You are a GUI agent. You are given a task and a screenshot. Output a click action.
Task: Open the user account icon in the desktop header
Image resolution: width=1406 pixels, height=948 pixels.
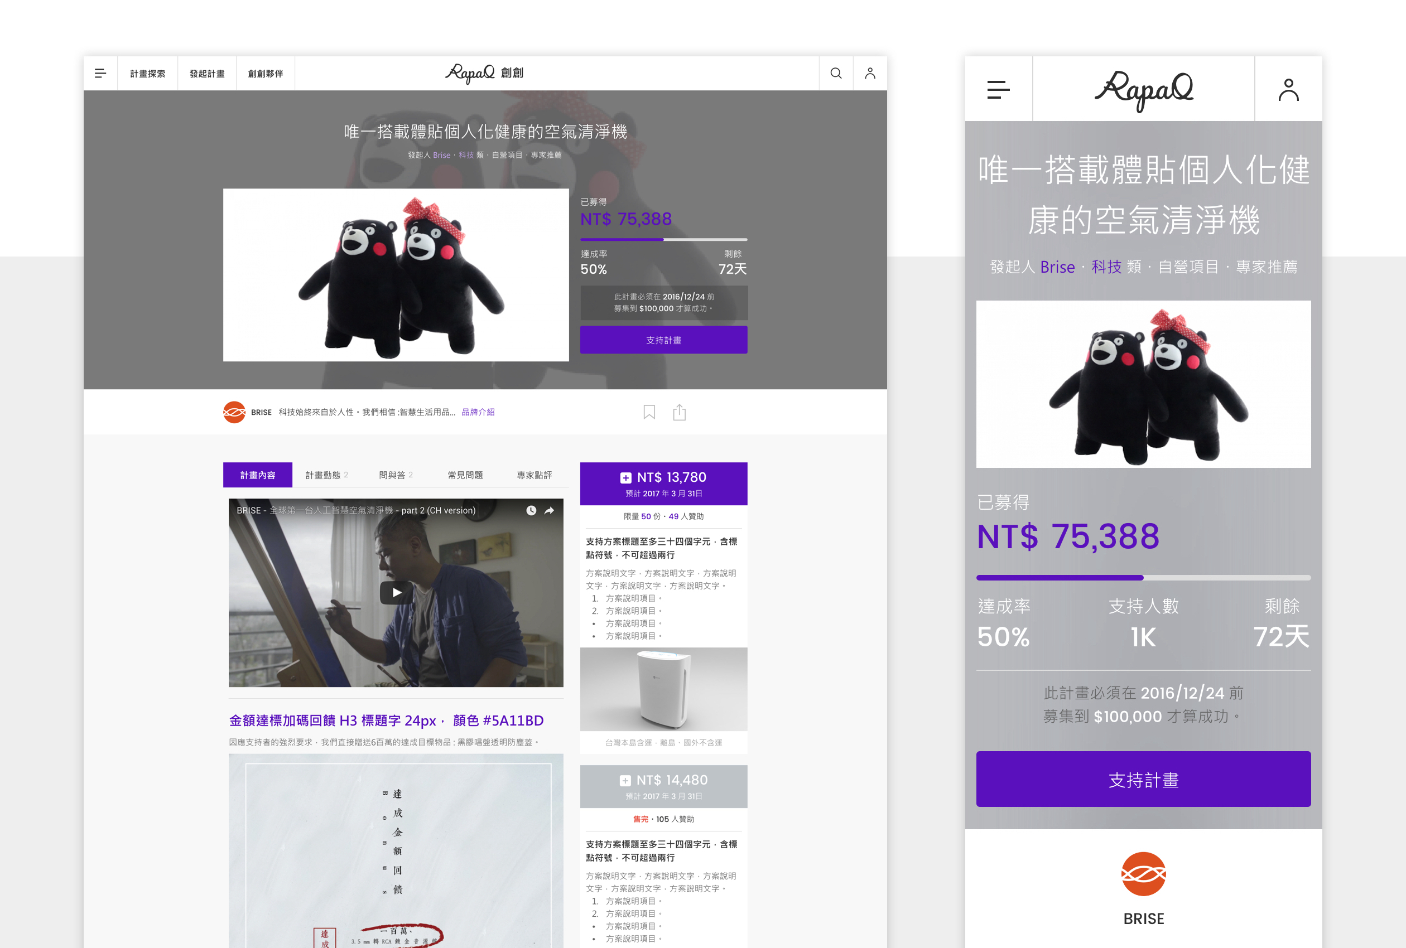[x=870, y=73]
